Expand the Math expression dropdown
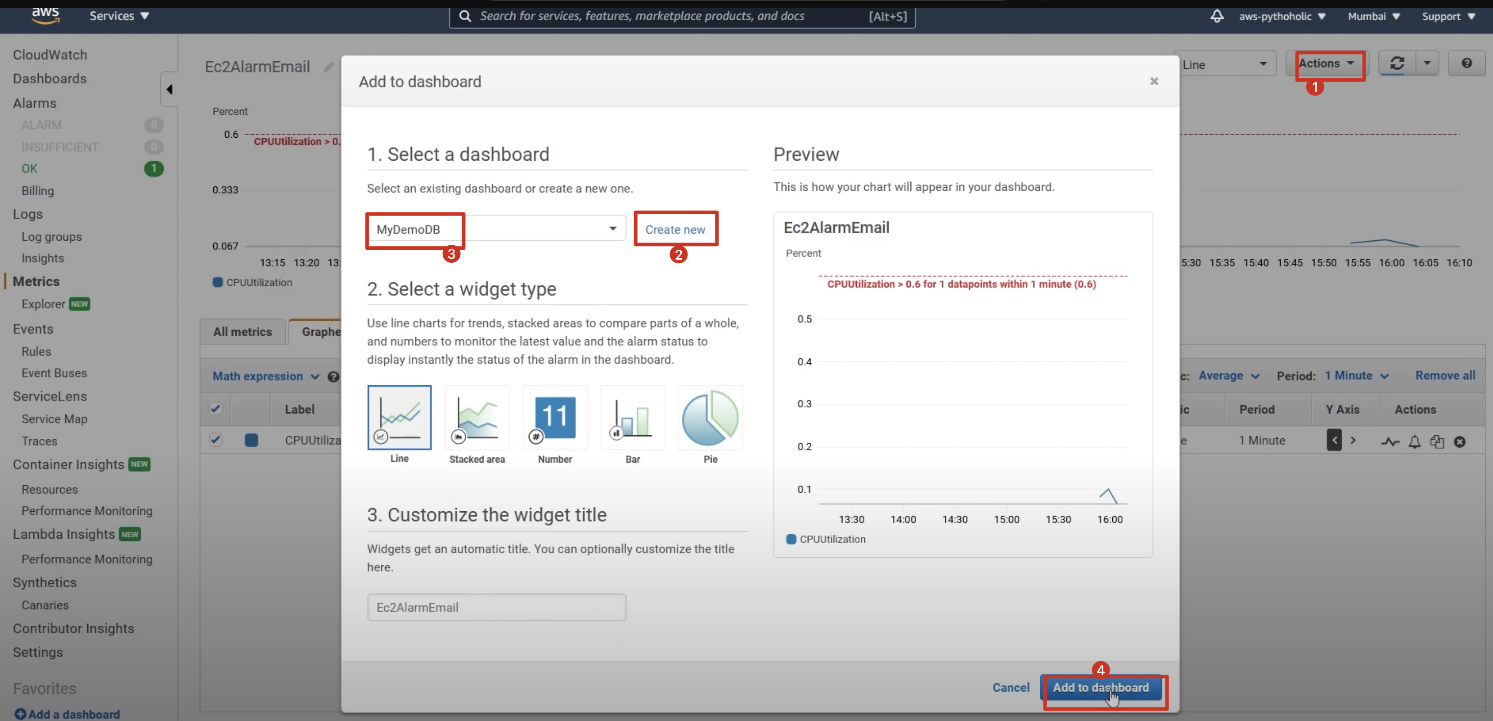Viewport: 1493px width, 721px height. 266,376
